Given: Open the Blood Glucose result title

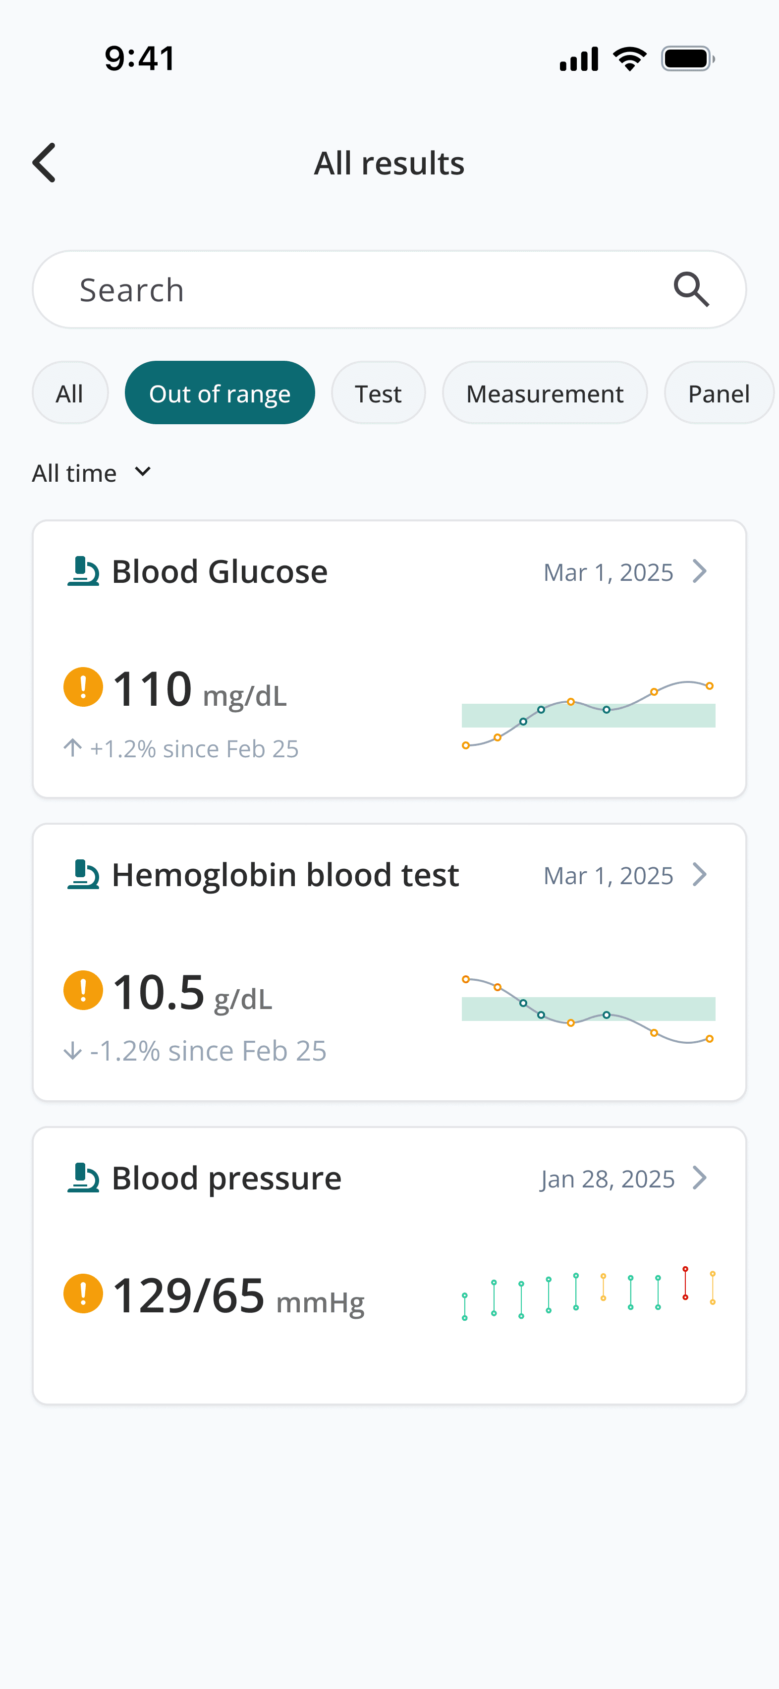Looking at the screenshot, I should click(220, 572).
